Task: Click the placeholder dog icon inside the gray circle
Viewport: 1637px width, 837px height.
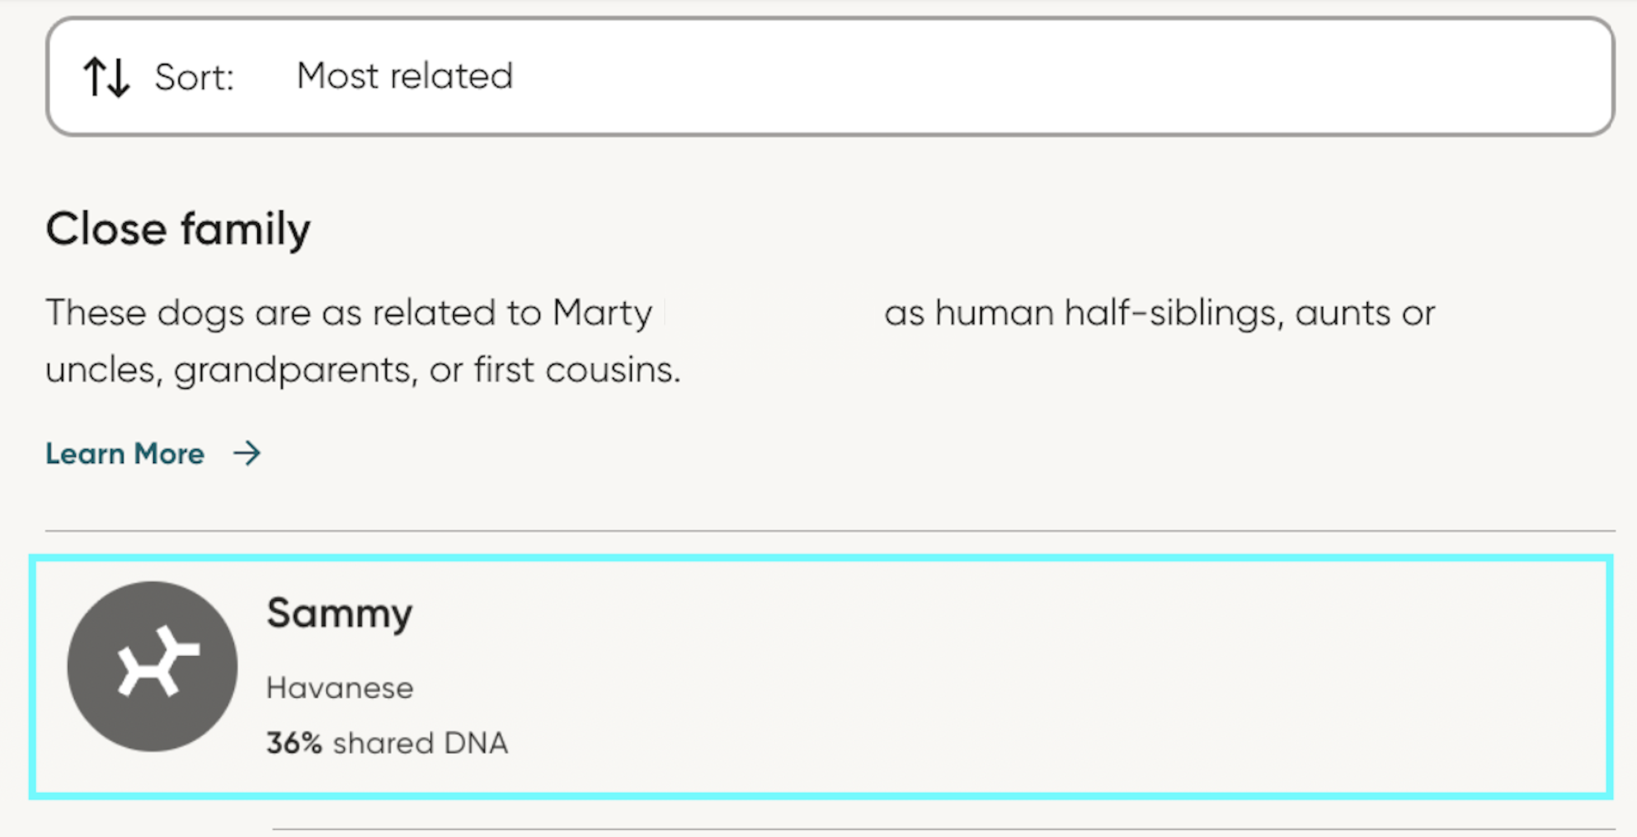Action: click(x=153, y=667)
